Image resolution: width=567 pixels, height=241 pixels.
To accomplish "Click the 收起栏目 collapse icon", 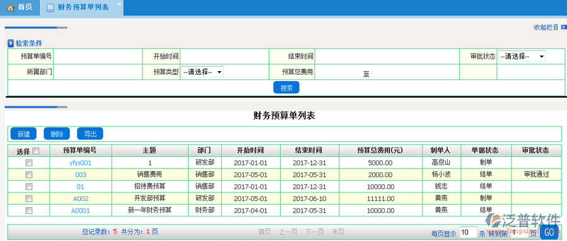I will (564, 27).
